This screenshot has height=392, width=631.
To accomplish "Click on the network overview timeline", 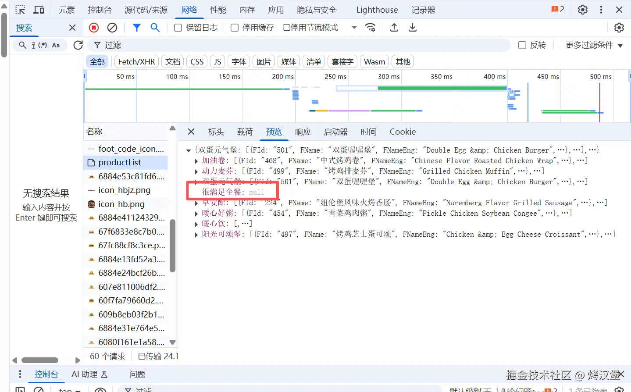I will click(307, 96).
